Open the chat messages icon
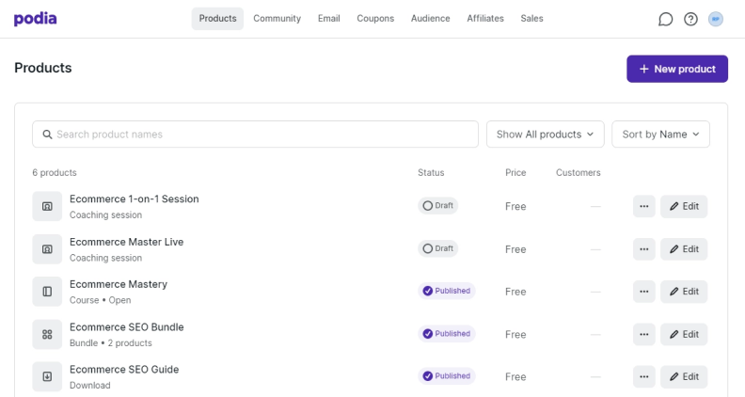Screen dimensions: 745x397 [x=665, y=19]
